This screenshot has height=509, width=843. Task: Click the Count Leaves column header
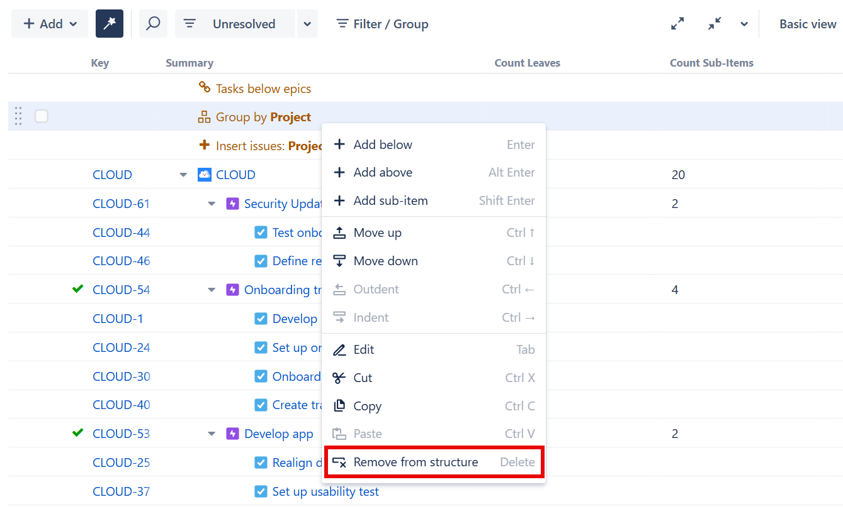coord(527,63)
